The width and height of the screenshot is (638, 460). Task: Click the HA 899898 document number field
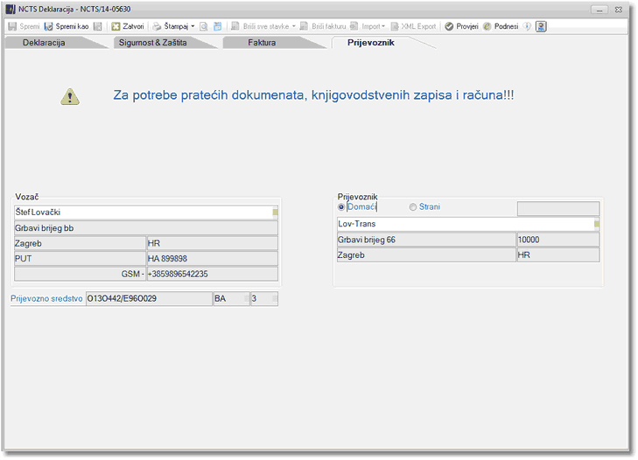click(x=212, y=259)
